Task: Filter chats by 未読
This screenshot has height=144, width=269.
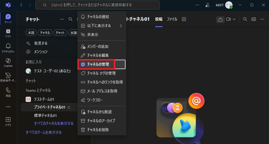Action: click(x=31, y=33)
